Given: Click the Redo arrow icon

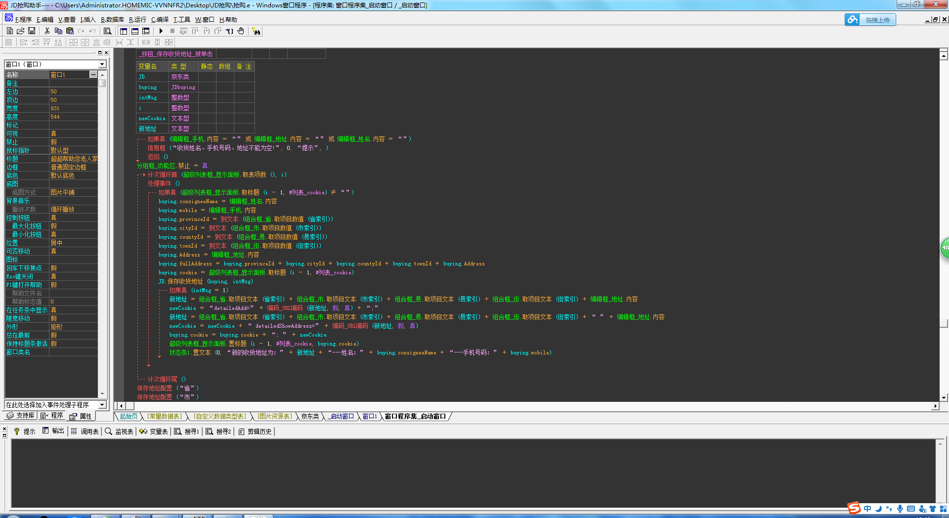Looking at the screenshot, I should point(81,31).
